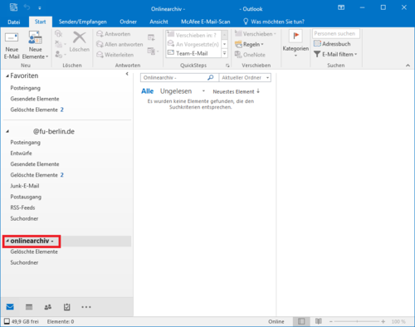Image resolution: width=415 pixels, height=327 pixels.
Task: Click the 100 % zoom level
Action: pos(398,321)
